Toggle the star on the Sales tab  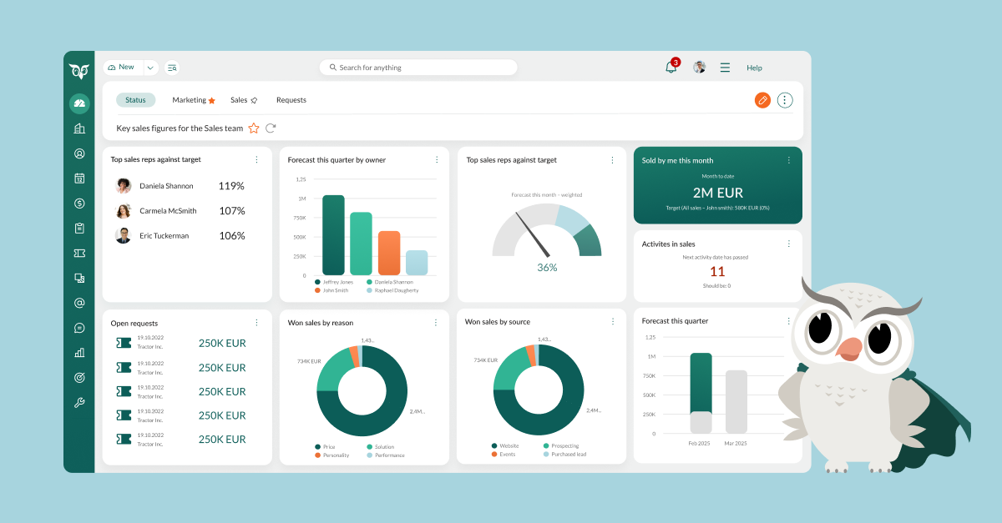pyautogui.click(x=256, y=99)
